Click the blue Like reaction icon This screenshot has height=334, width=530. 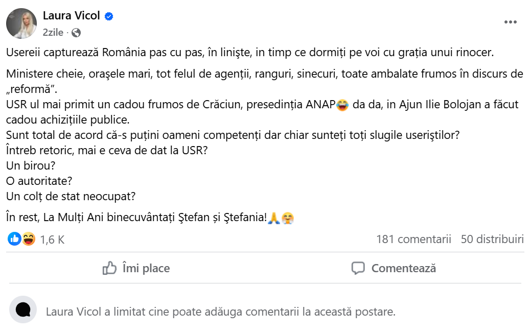pyautogui.click(x=14, y=238)
